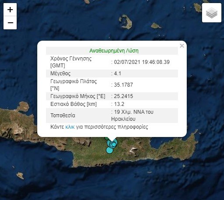
Task: Click the longitude value '25.2415'
Action: point(123,96)
